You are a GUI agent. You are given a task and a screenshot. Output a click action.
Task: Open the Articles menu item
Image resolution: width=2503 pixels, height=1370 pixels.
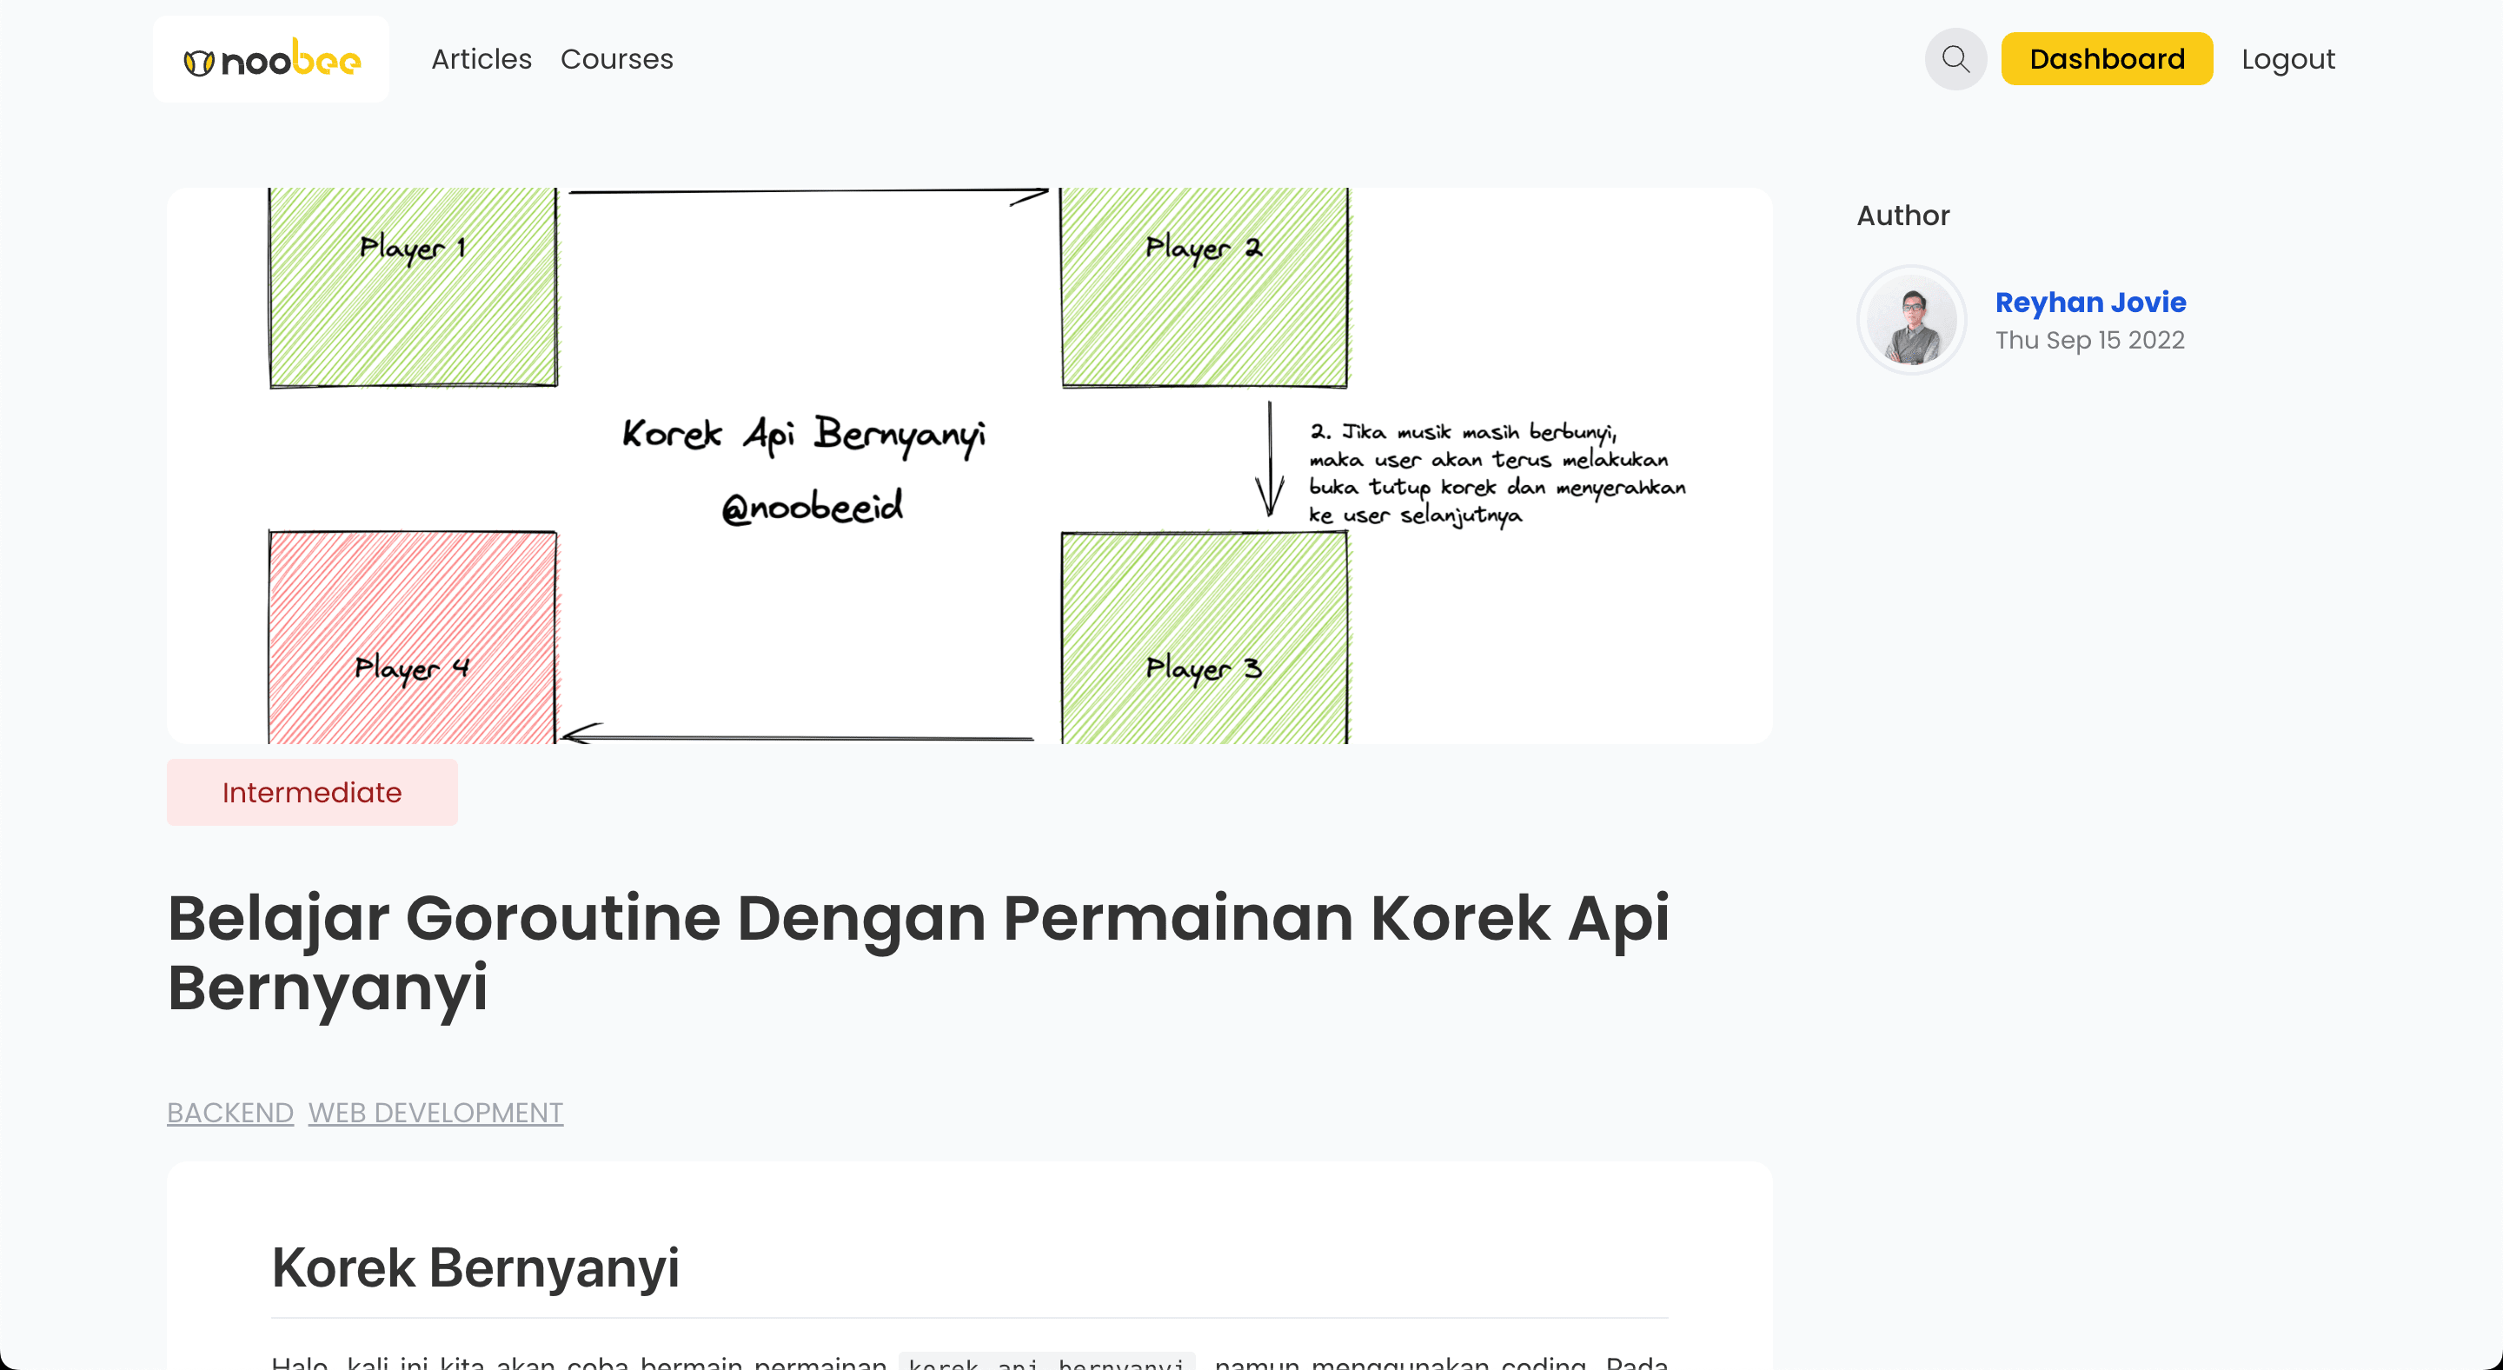pyautogui.click(x=481, y=59)
